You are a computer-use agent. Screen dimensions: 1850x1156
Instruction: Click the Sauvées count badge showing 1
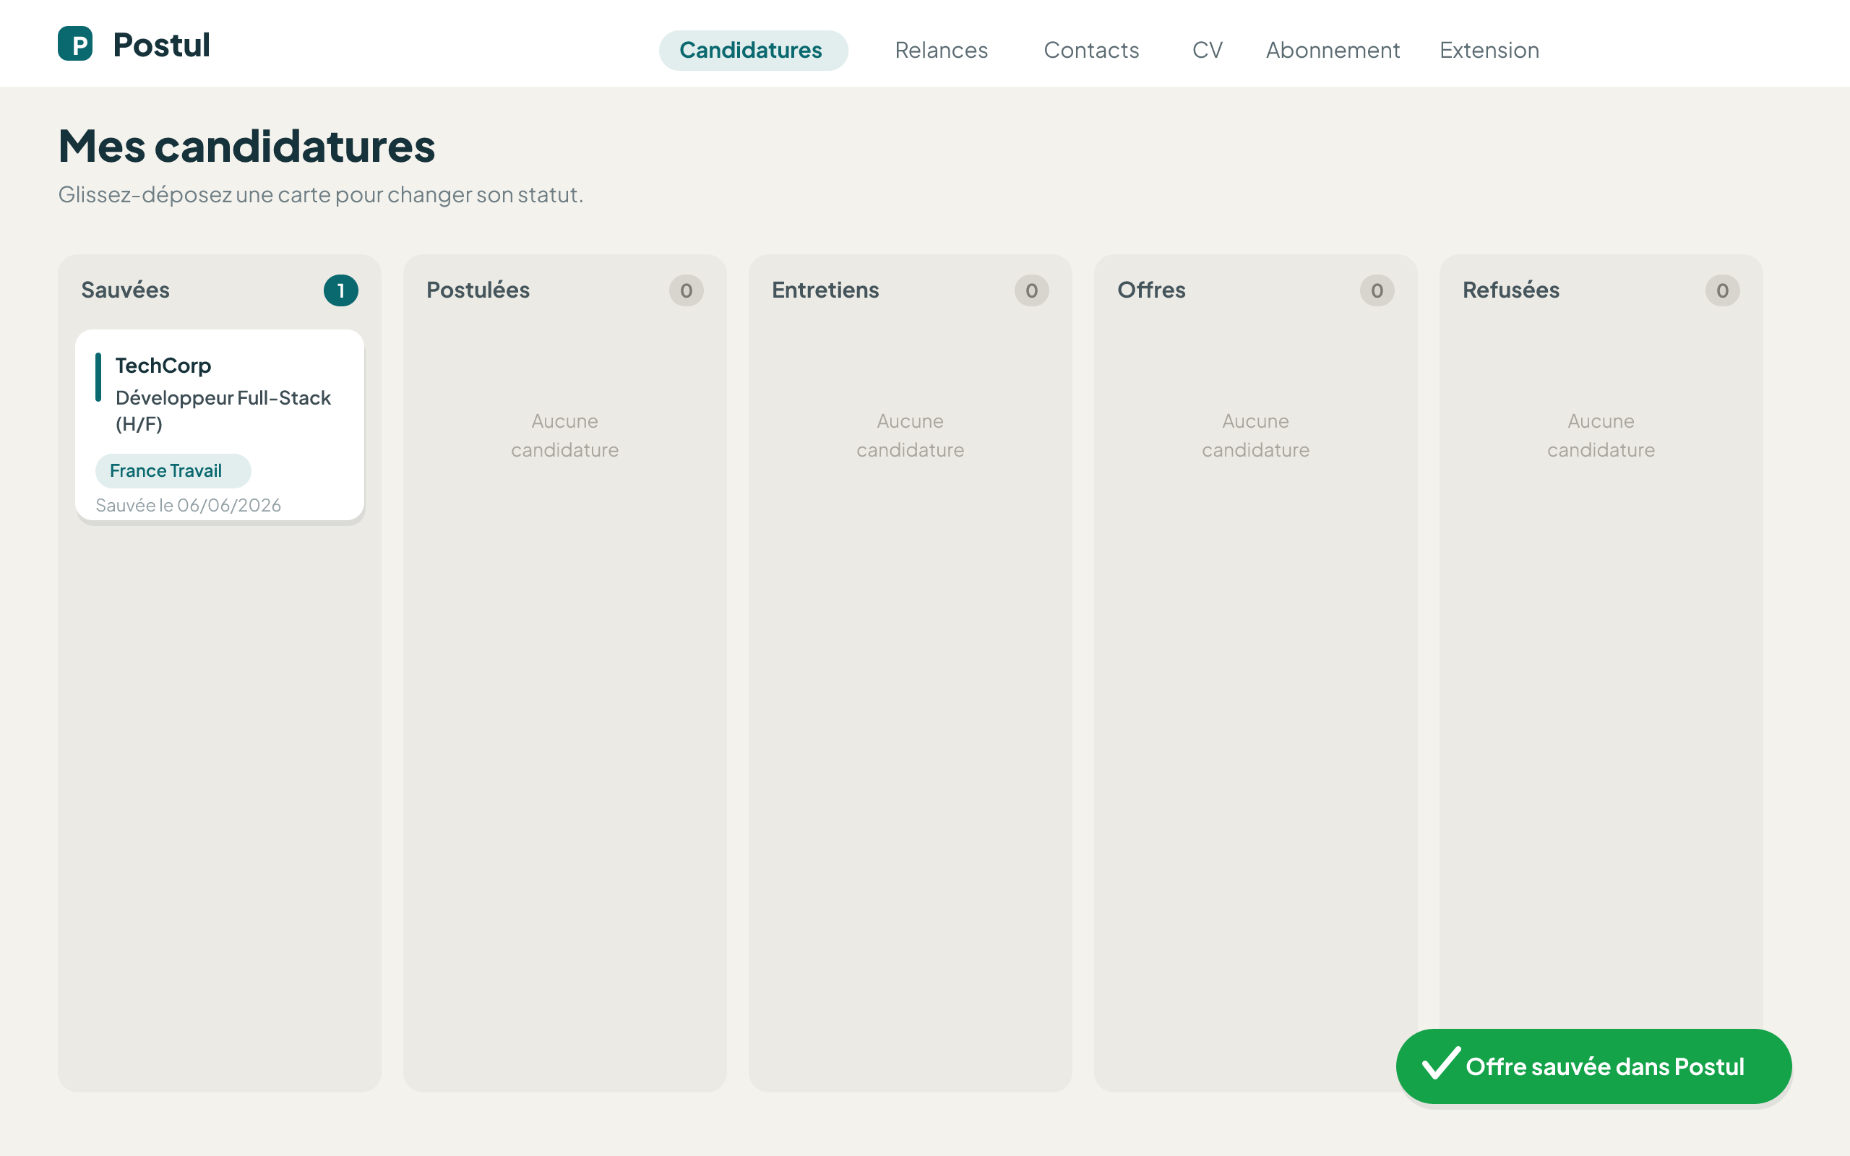click(x=341, y=290)
